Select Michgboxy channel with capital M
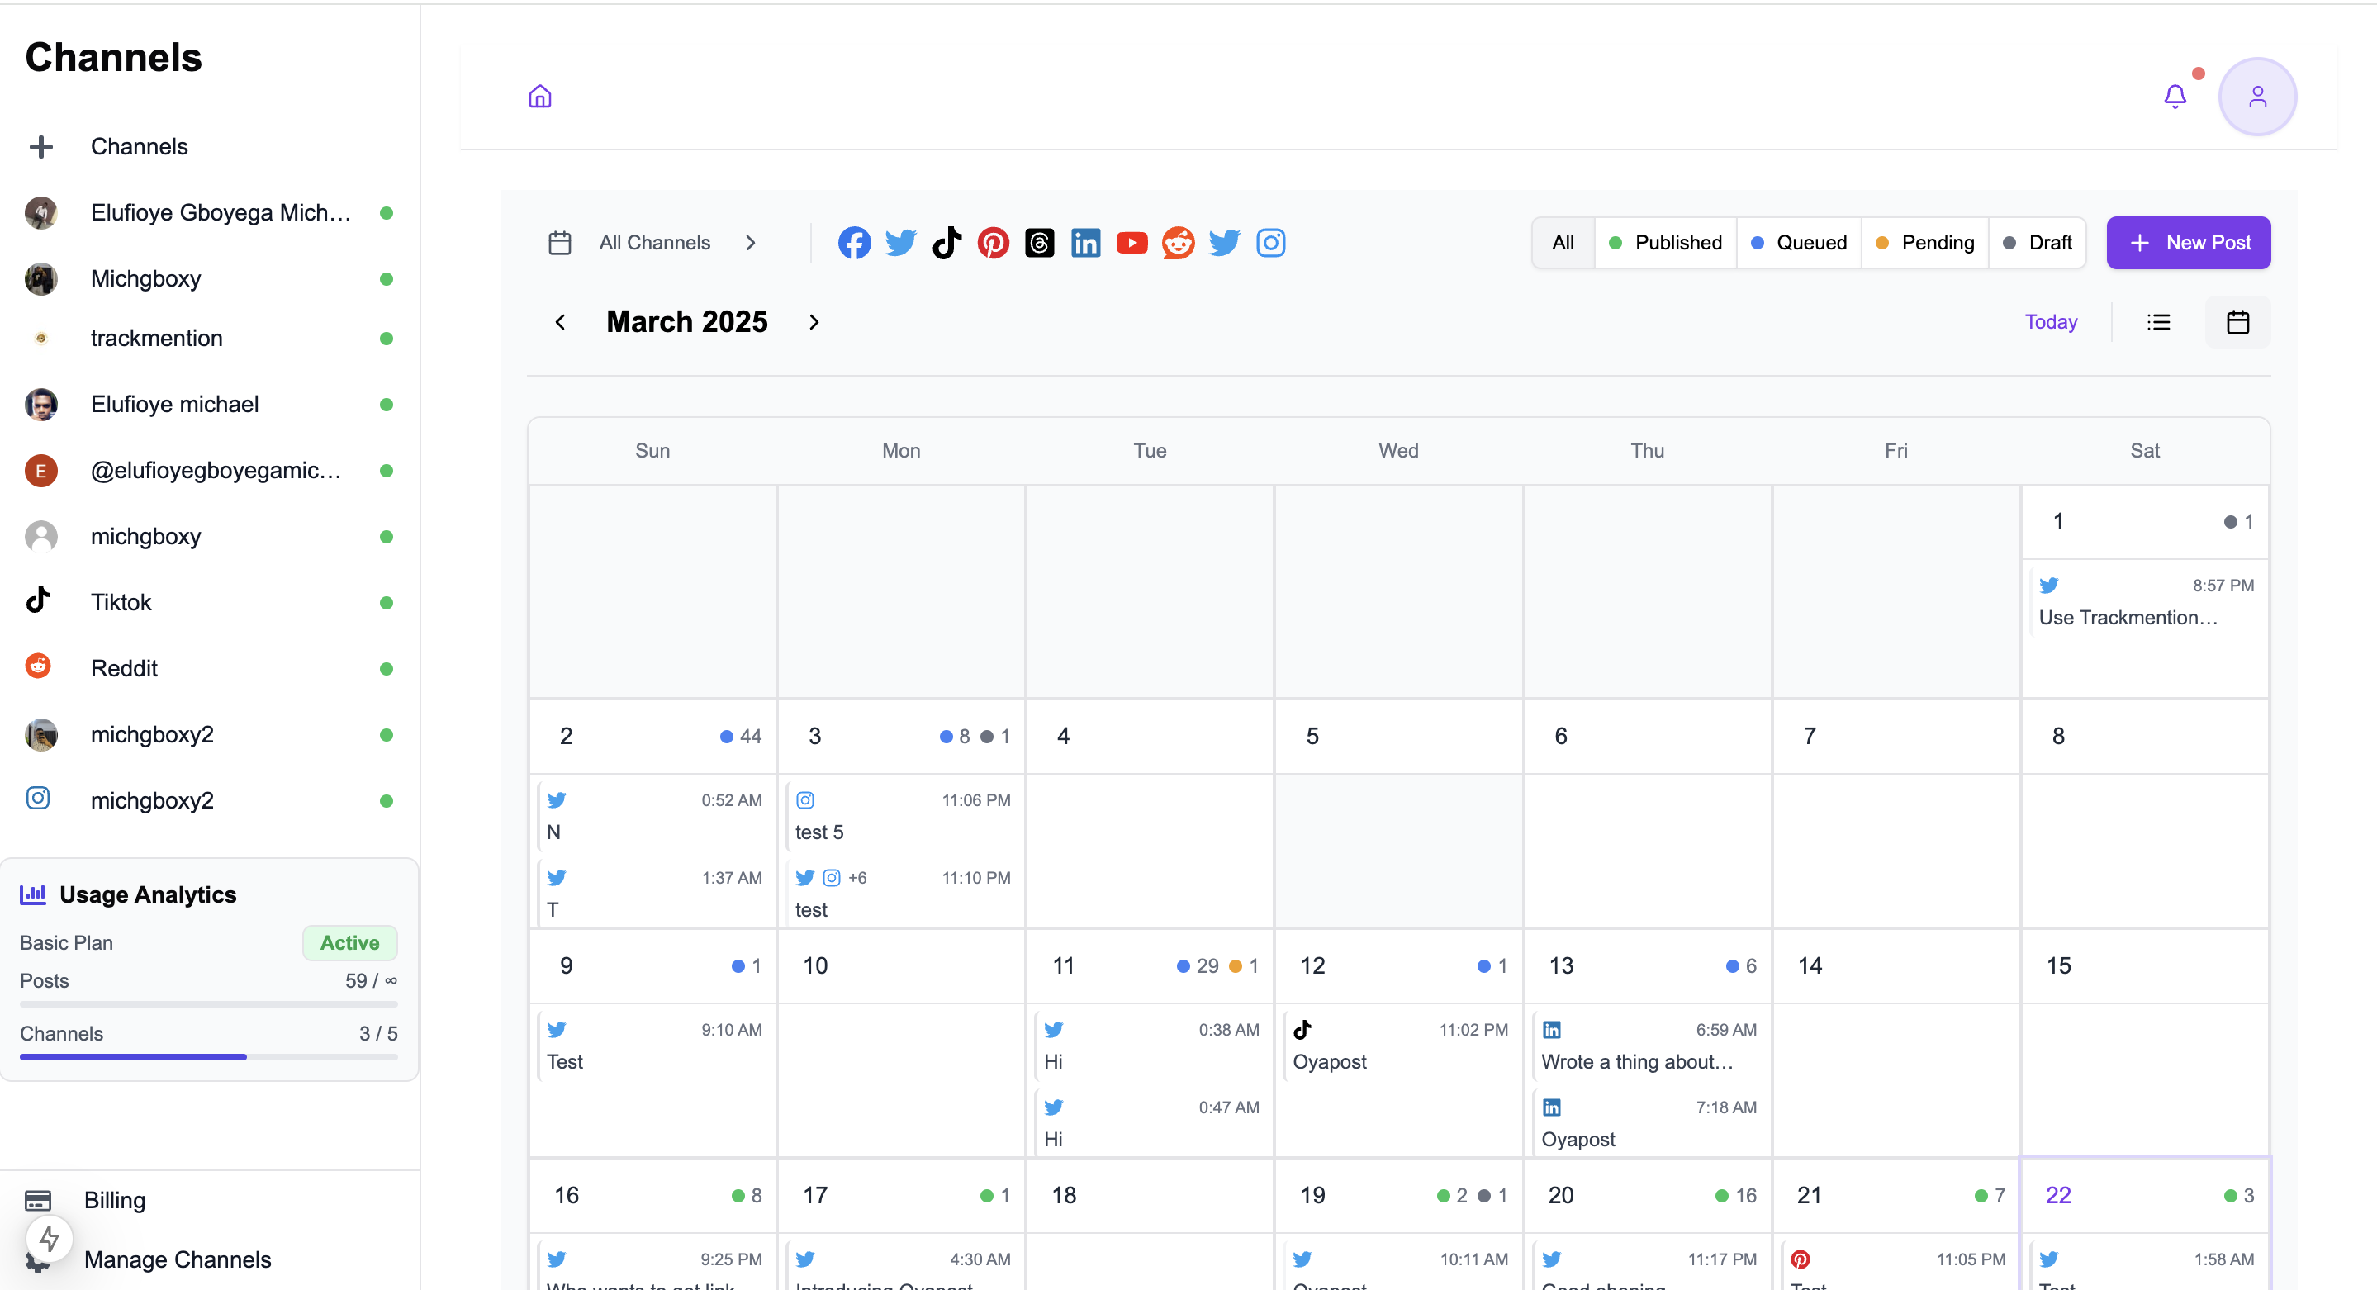Viewport: 2377px width, 1290px height. (x=208, y=278)
